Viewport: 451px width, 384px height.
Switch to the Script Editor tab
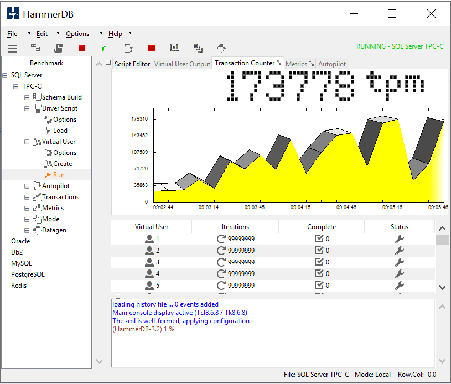[x=132, y=64]
